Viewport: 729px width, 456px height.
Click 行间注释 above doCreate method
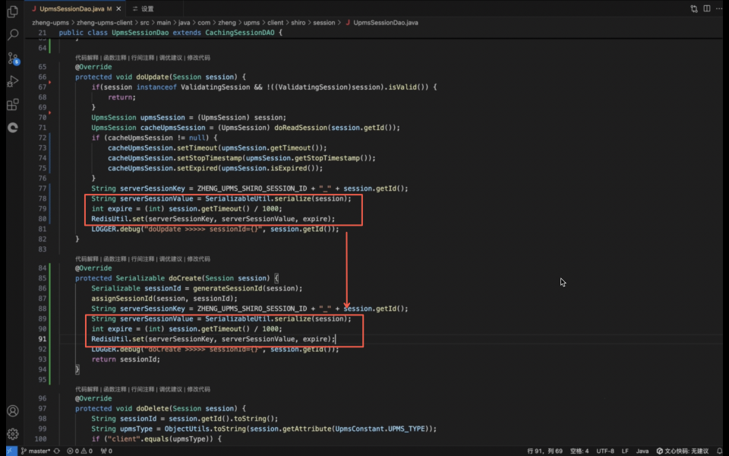pyautogui.click(x=143, y=258)
